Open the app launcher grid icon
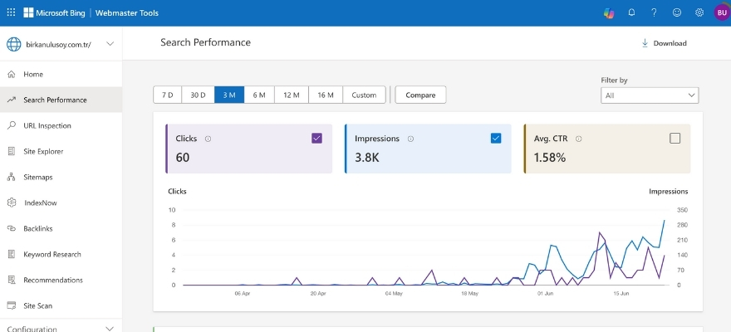Screen dimensions: 731x332 click(x=11, y=12)
